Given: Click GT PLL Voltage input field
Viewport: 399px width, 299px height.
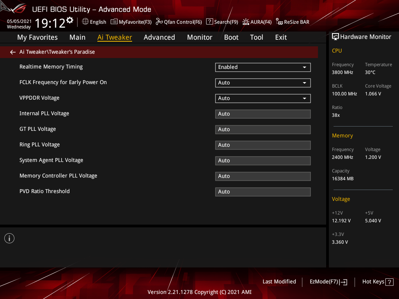Looking at the screenshot, I should point(263,129).
